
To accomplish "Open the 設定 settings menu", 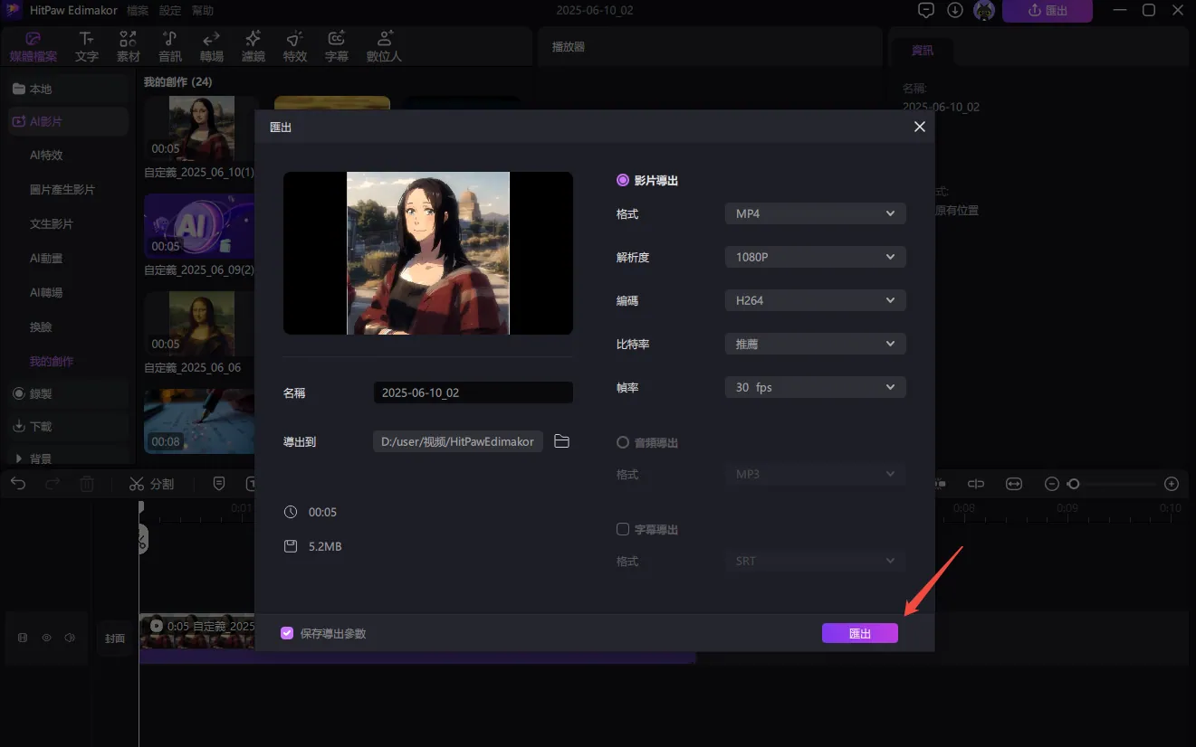I will click(170, 11).
